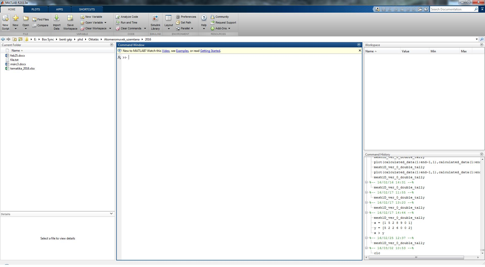
Task: Select file.txt in Current Folder
Action: (x=14, y=60)
